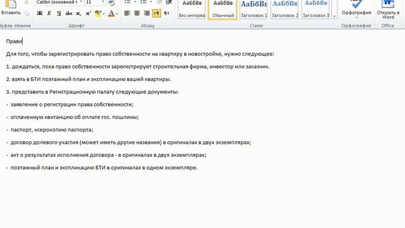
Task: Open the numbered list dropdown arrow
Action: 151,2
